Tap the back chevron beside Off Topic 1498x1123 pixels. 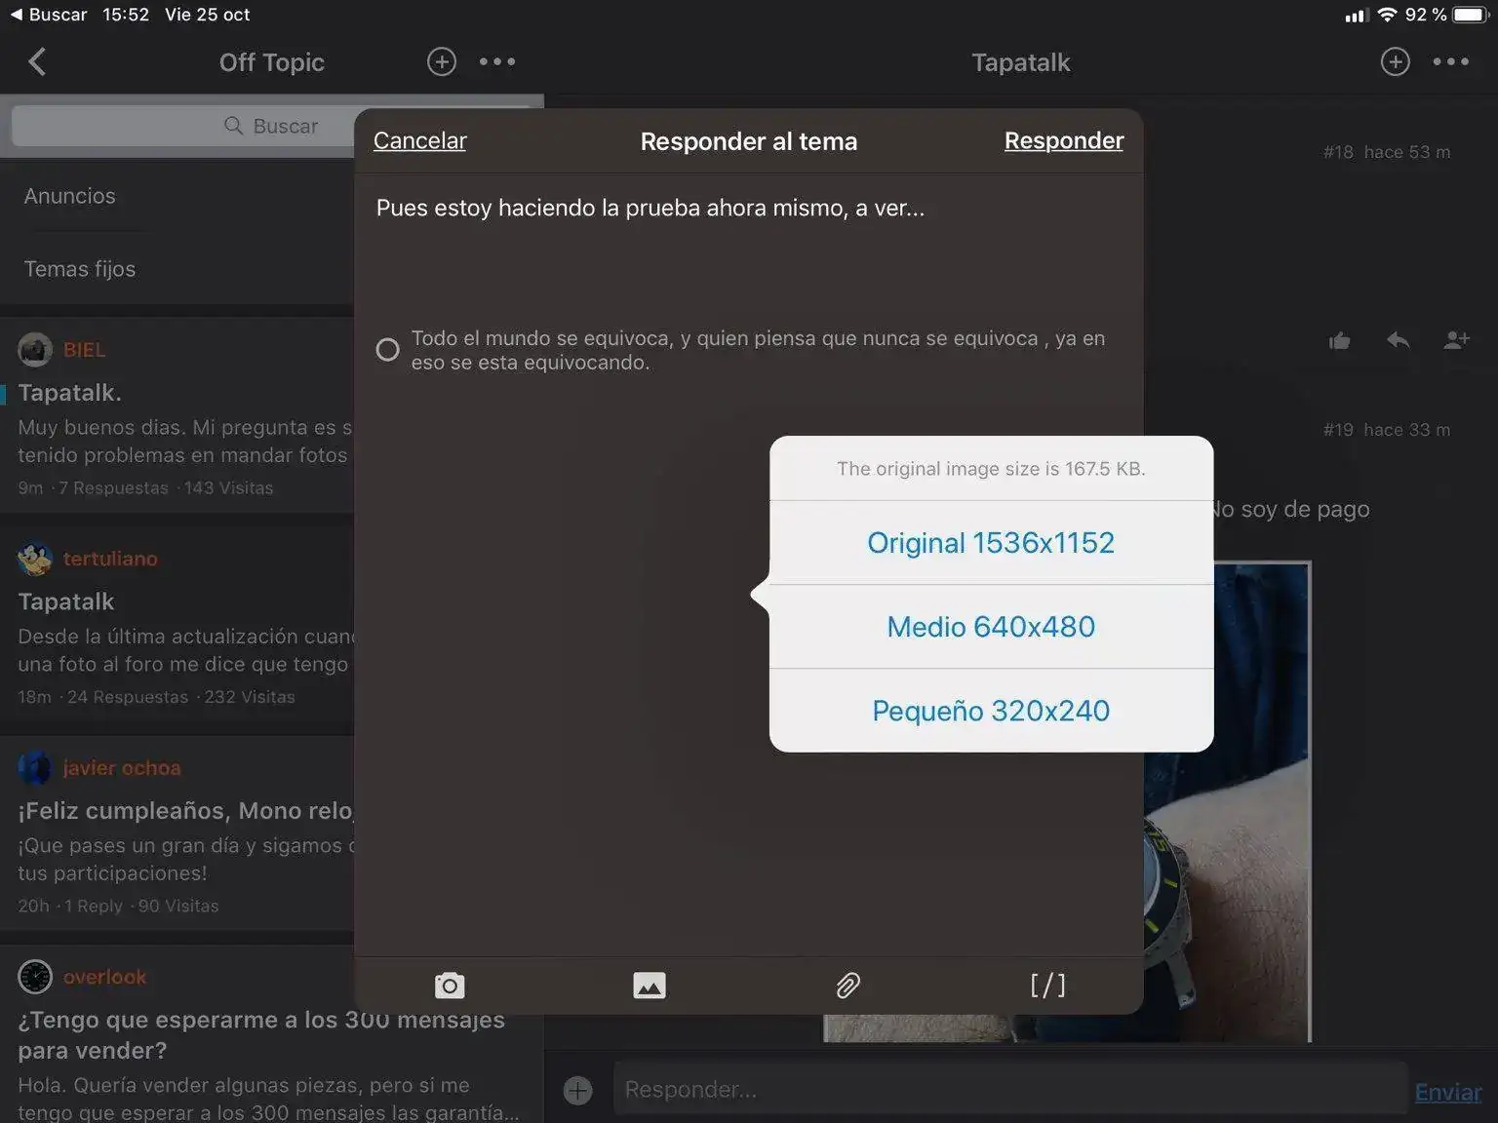[x=37, y=62]
